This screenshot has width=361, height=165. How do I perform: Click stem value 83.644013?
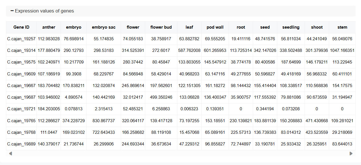[342, 144]
